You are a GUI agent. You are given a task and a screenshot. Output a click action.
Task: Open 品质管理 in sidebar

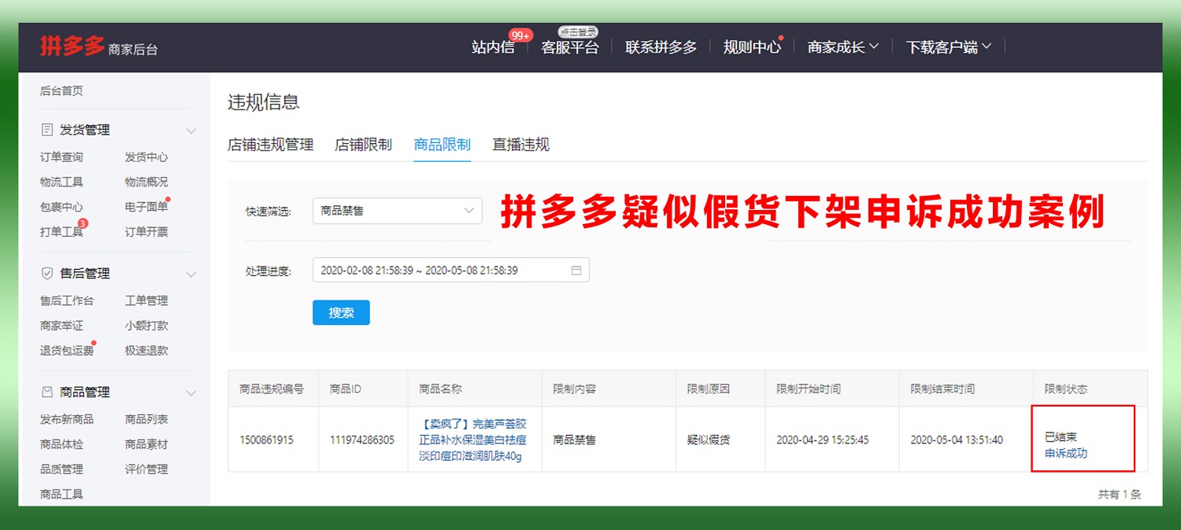point(61,469)
